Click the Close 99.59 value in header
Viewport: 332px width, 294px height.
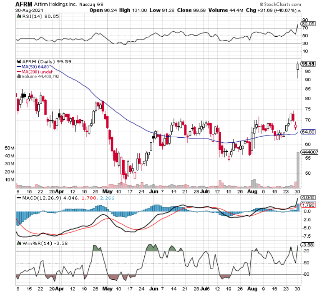click(x=191, y=10)
